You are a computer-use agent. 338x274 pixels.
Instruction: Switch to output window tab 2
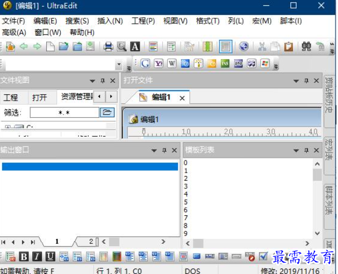coord(91,241)
